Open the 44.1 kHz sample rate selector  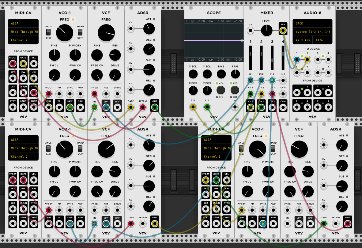coord(303,40)
